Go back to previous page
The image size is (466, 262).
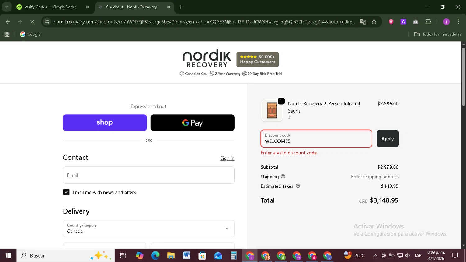tap(8, 21)
